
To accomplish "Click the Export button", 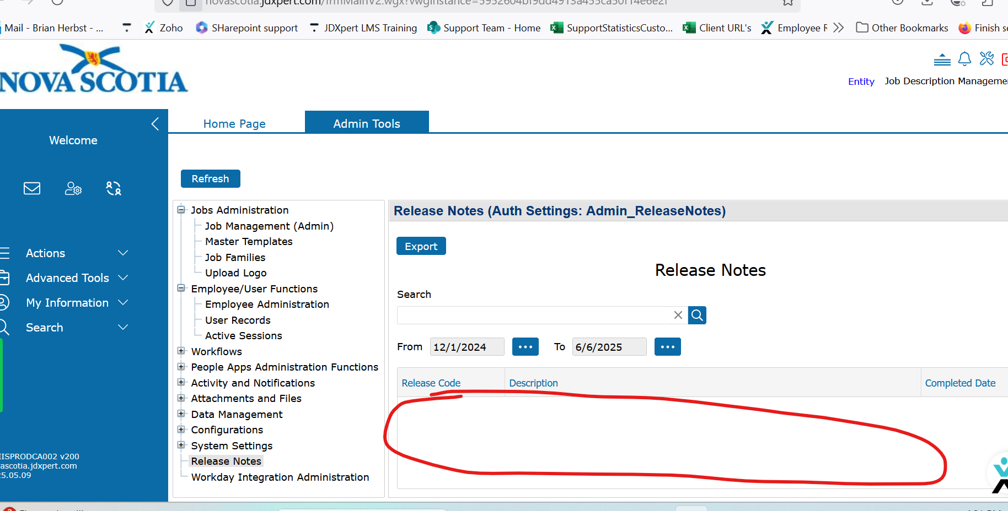I will click(x=421, y=246).
